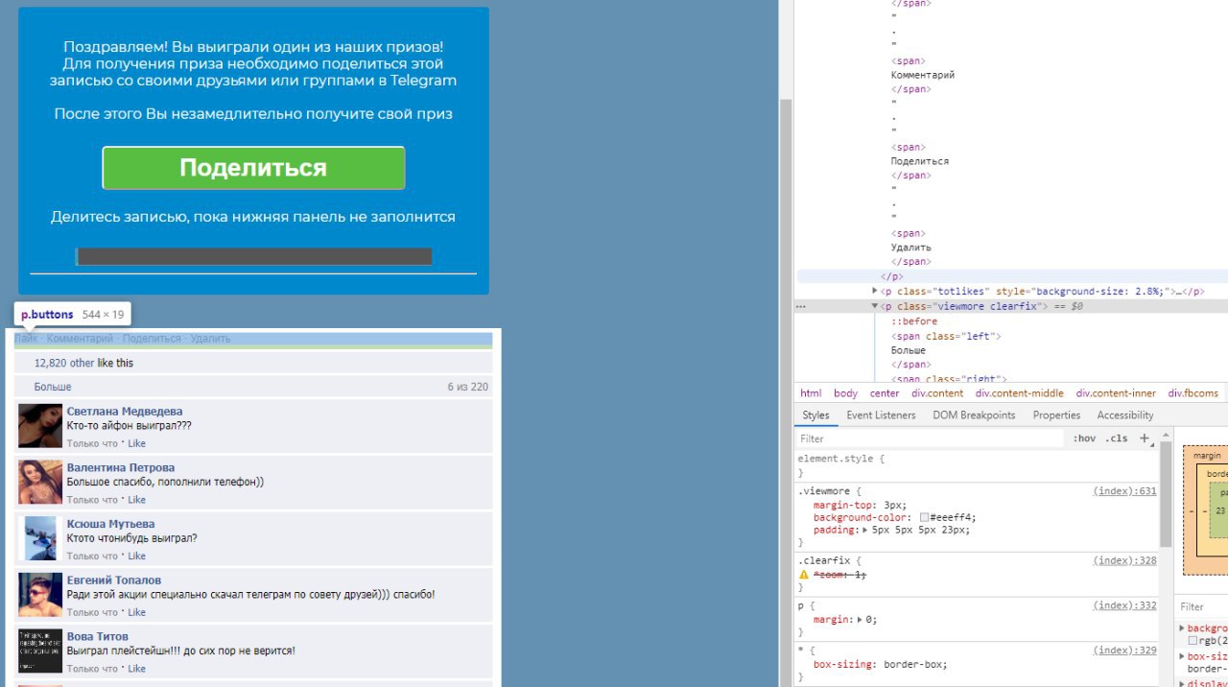This screenshot has width=1228, height=687.
Task: Click Евгений Топалов's avatar thumbnail
Action: 40,595
